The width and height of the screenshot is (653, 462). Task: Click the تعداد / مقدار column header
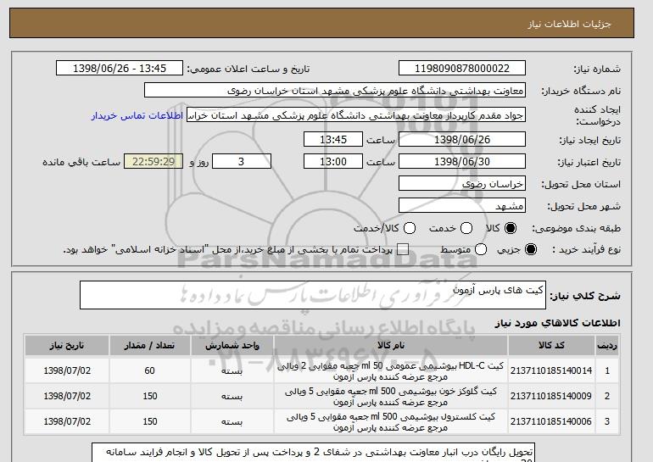[150, 346]
